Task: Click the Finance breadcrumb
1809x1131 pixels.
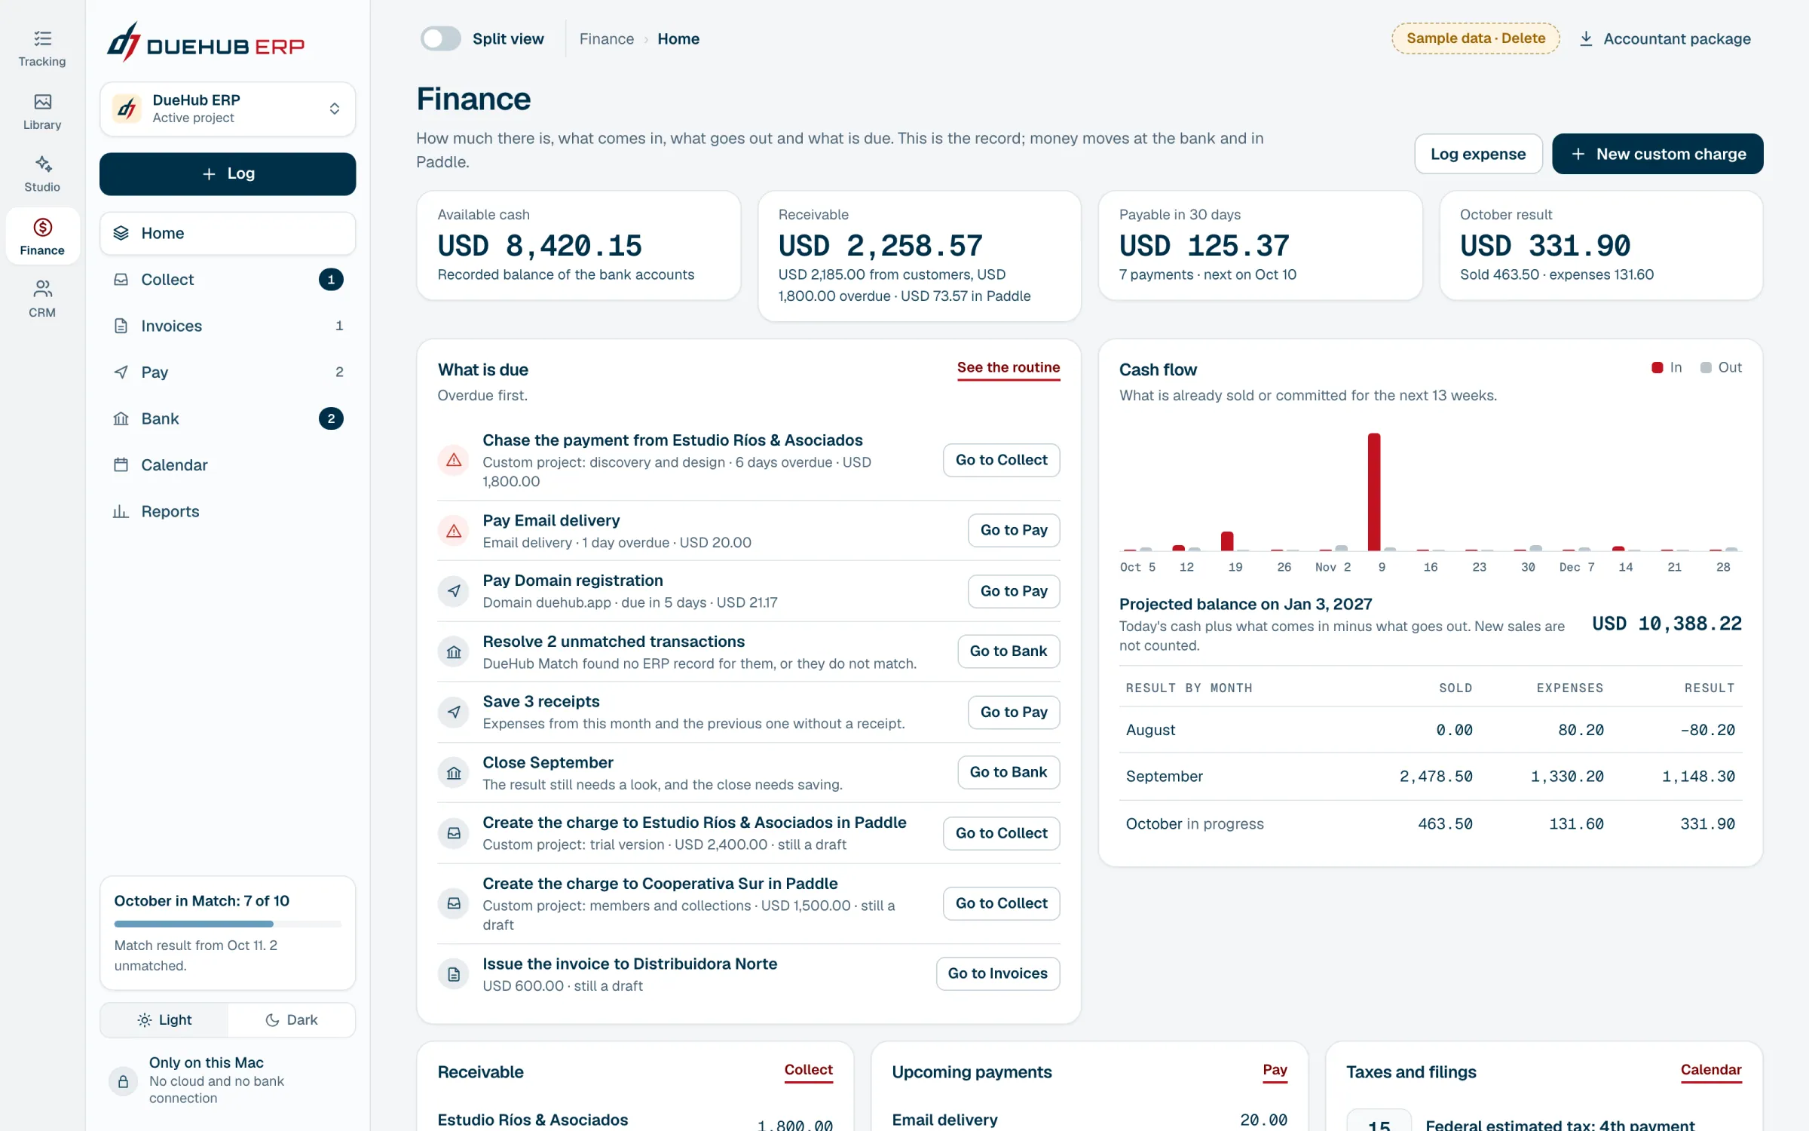Action: (x=607, y=38)
